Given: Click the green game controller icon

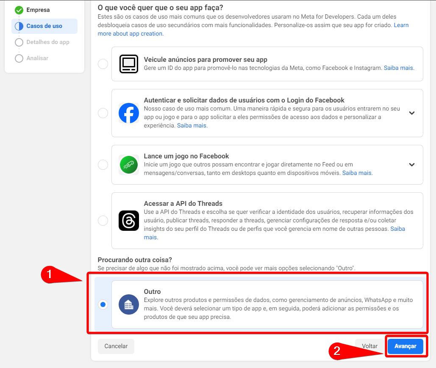Looking at the screenshot, I should (129, 165).
